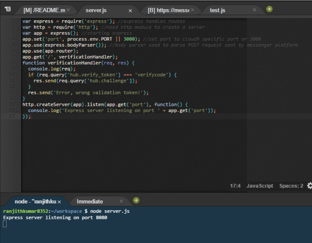This screenshot has height=243, width=312.
Task: Click 'process.env.PORT' in the code
Action: pos(90,39)
